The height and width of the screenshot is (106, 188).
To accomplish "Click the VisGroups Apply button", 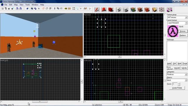I will click(169, 64).
